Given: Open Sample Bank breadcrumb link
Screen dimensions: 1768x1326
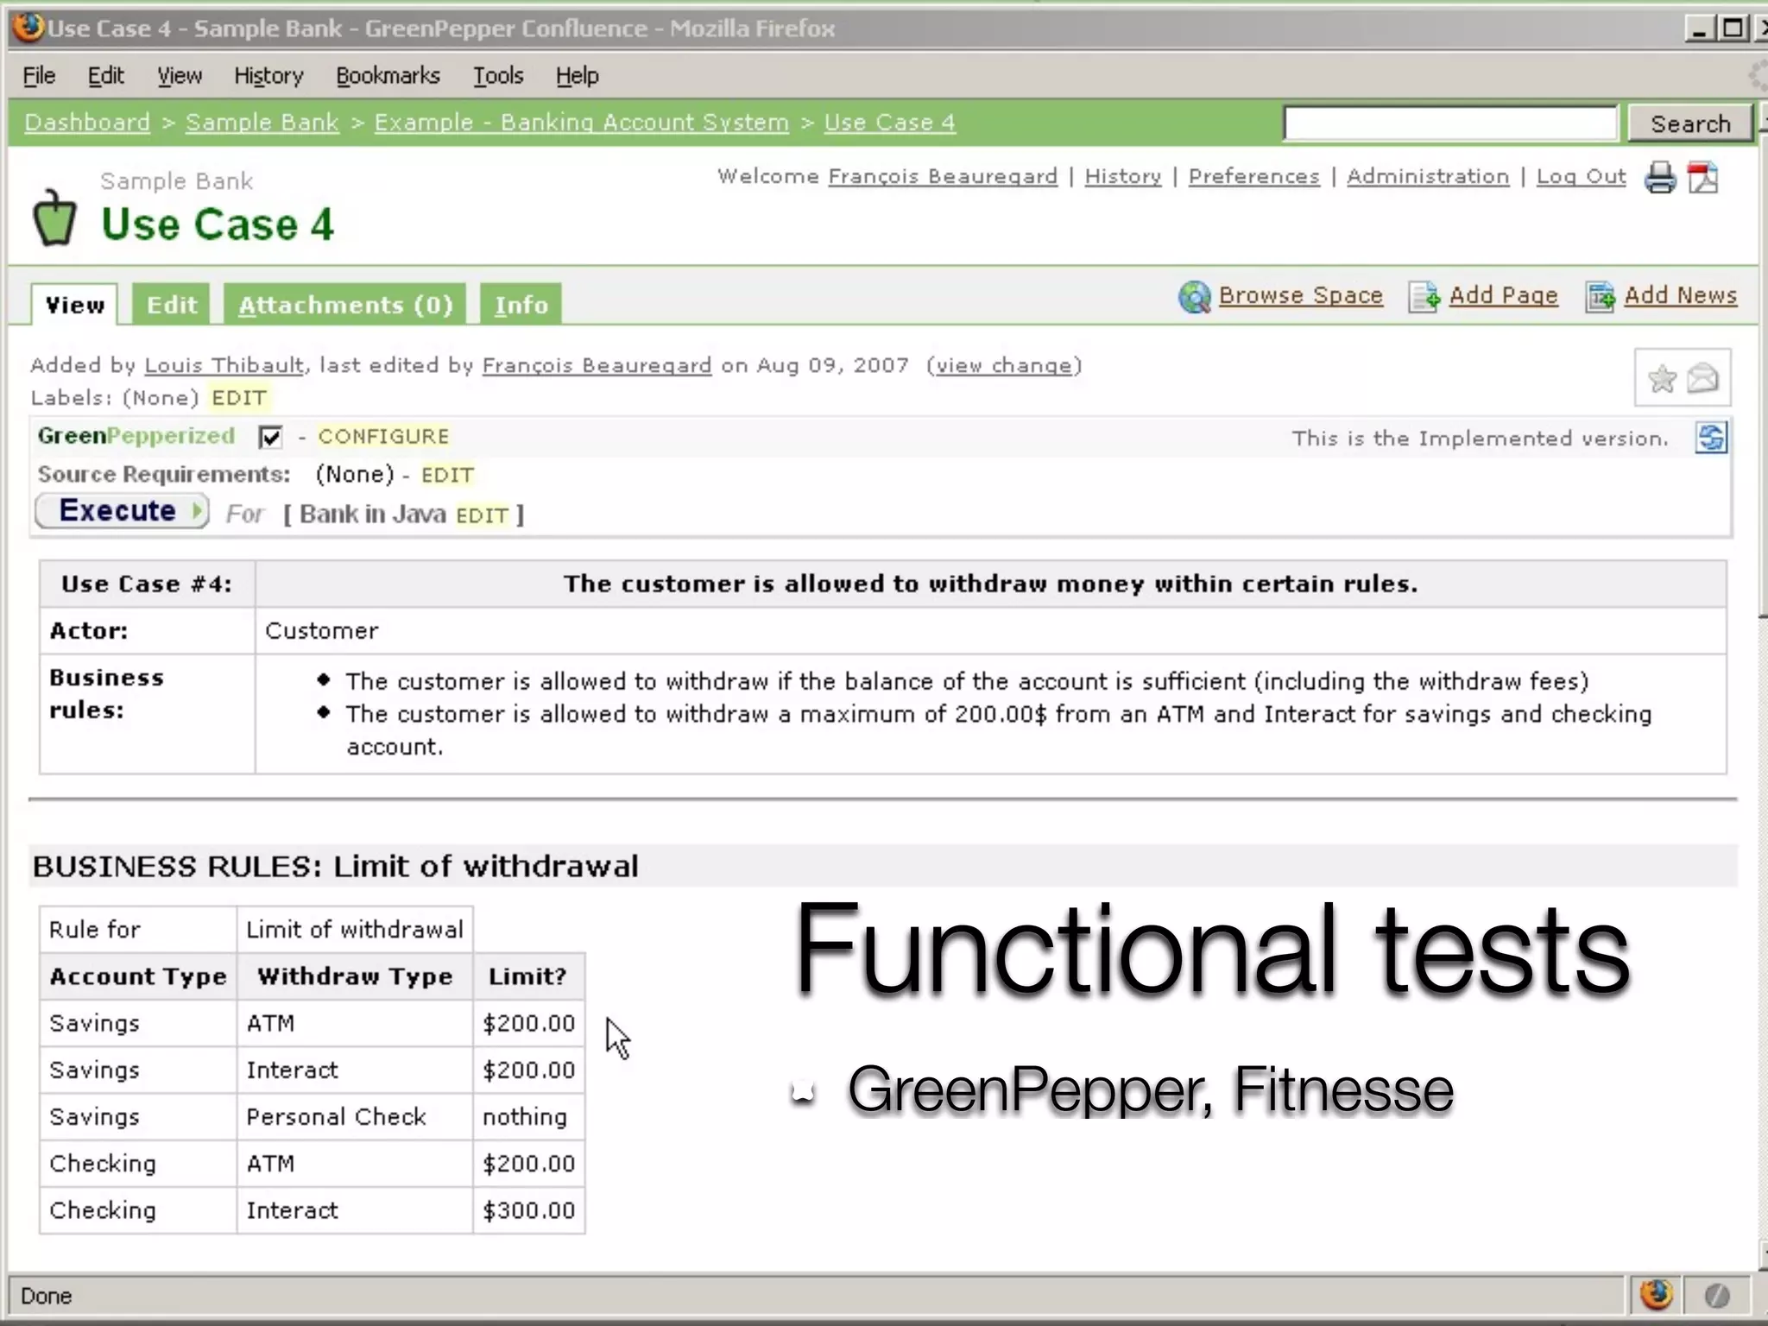Looking at the screenshot, I should (x=262, y=123).
